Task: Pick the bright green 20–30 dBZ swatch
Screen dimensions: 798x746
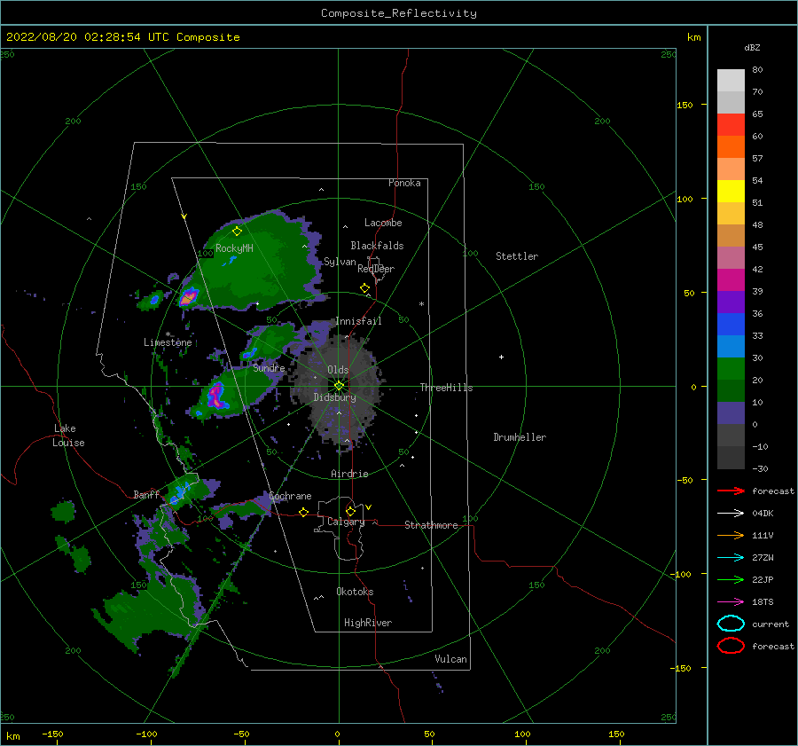Action: click(x=731, y=369)
